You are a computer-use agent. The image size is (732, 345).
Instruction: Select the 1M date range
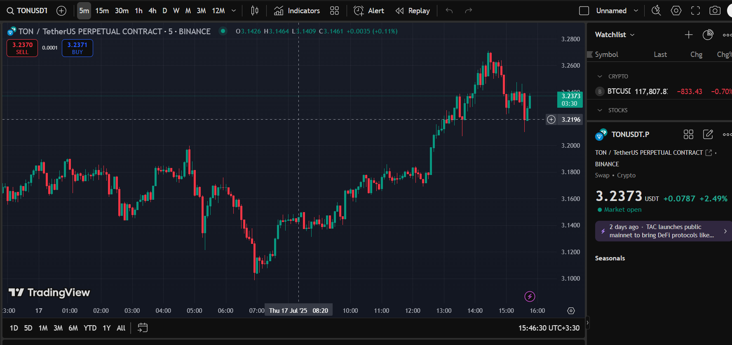pyautogui.click(x=43, y=328)
